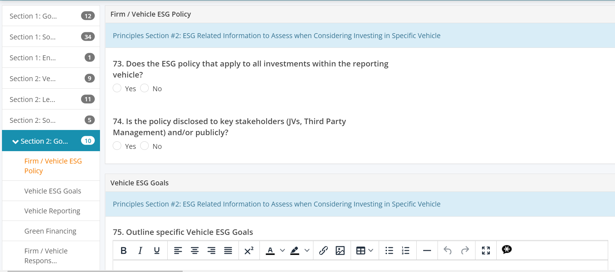615x272 pixels.
Task: Open font color dropdown arrow
Action: point(283,251)
